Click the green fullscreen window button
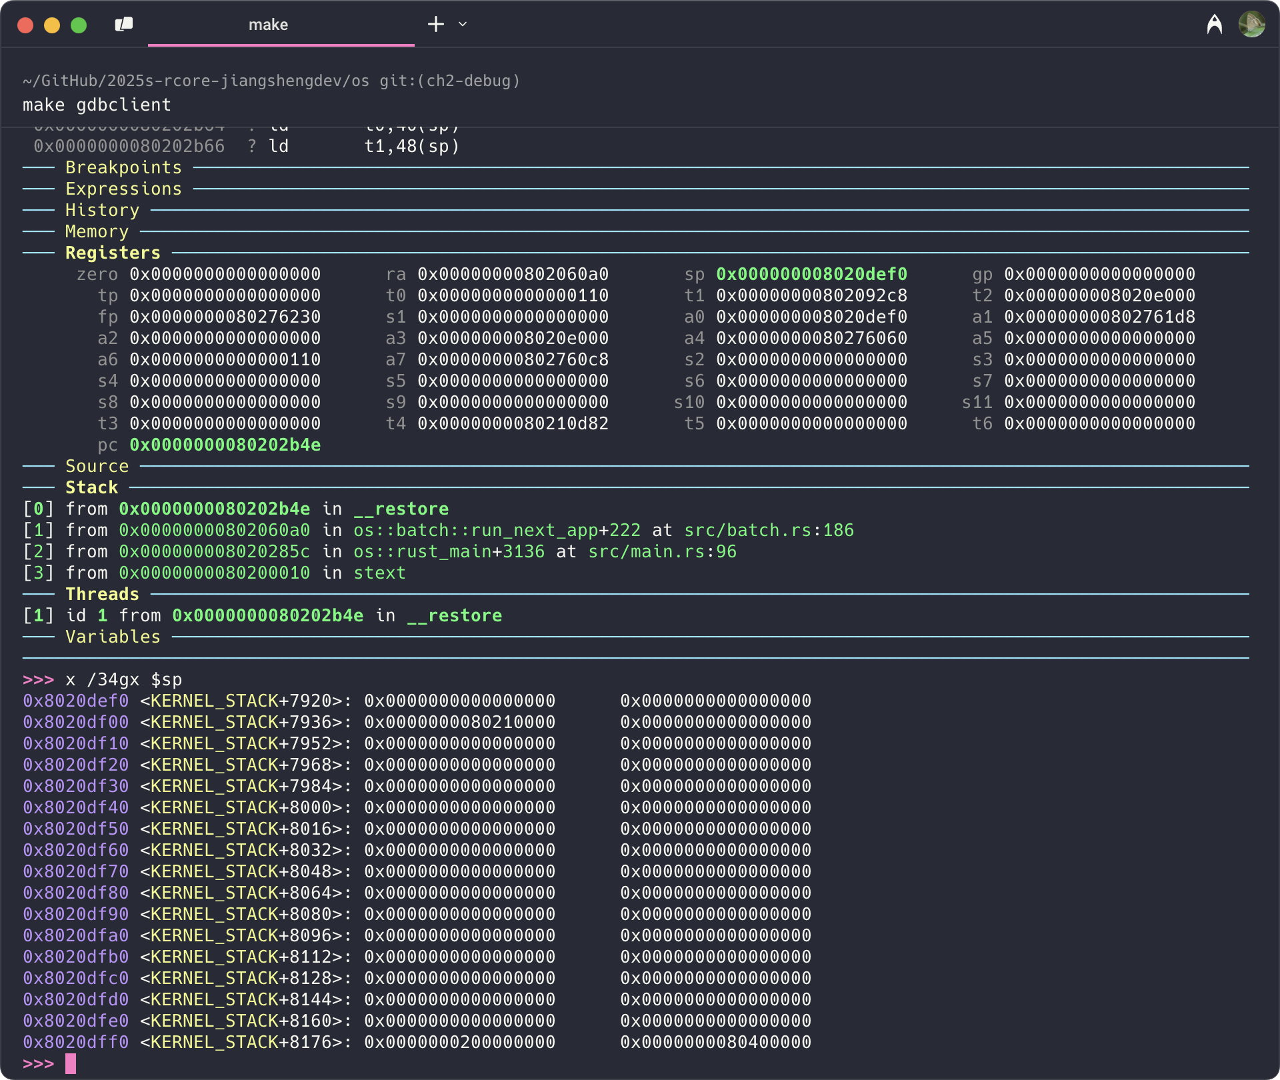This screenshot has width=1280, height=1080. pyautogui.click(x=79, y=25)
